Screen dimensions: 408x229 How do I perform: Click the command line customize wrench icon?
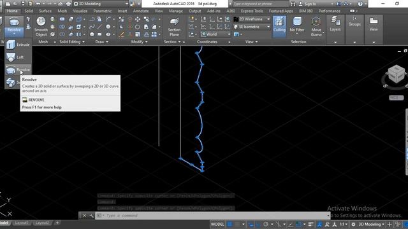[91, 216]
